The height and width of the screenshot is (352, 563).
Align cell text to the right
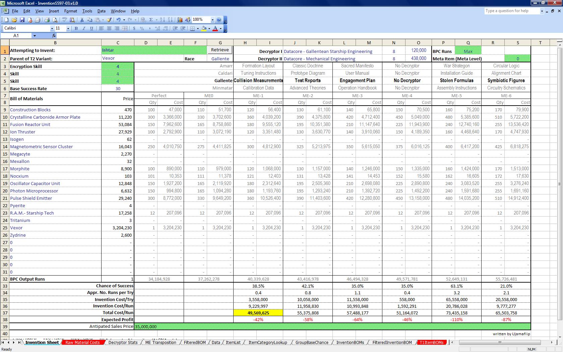(117, 28)
